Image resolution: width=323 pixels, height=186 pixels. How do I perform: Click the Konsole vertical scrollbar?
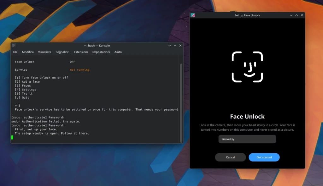point(181,103)
